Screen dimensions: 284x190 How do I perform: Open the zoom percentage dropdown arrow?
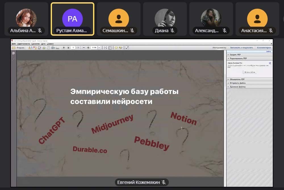coord(99,48)
